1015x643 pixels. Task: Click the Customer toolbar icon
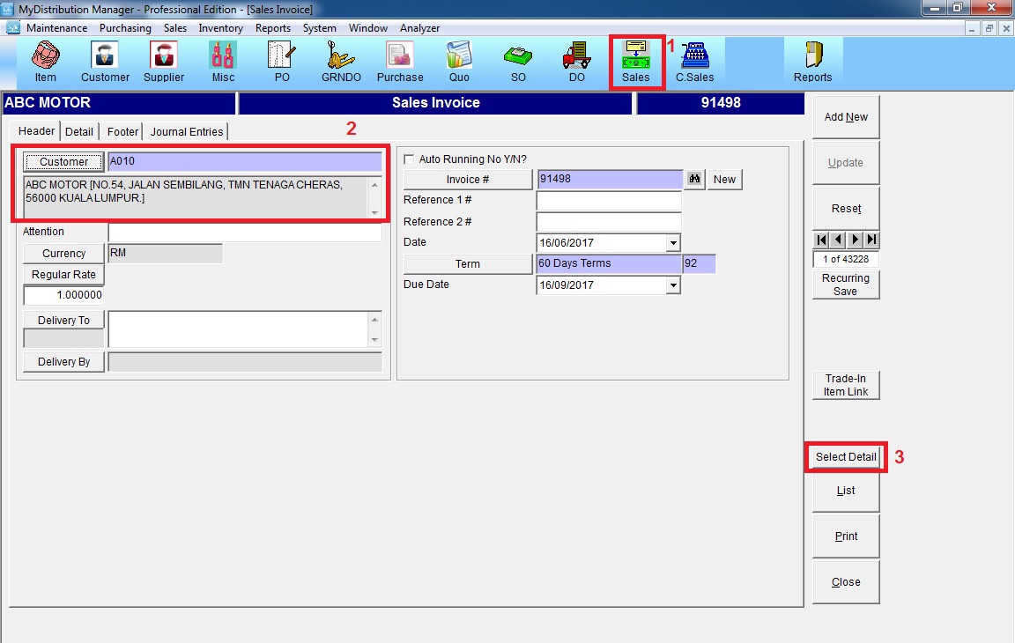105,62
